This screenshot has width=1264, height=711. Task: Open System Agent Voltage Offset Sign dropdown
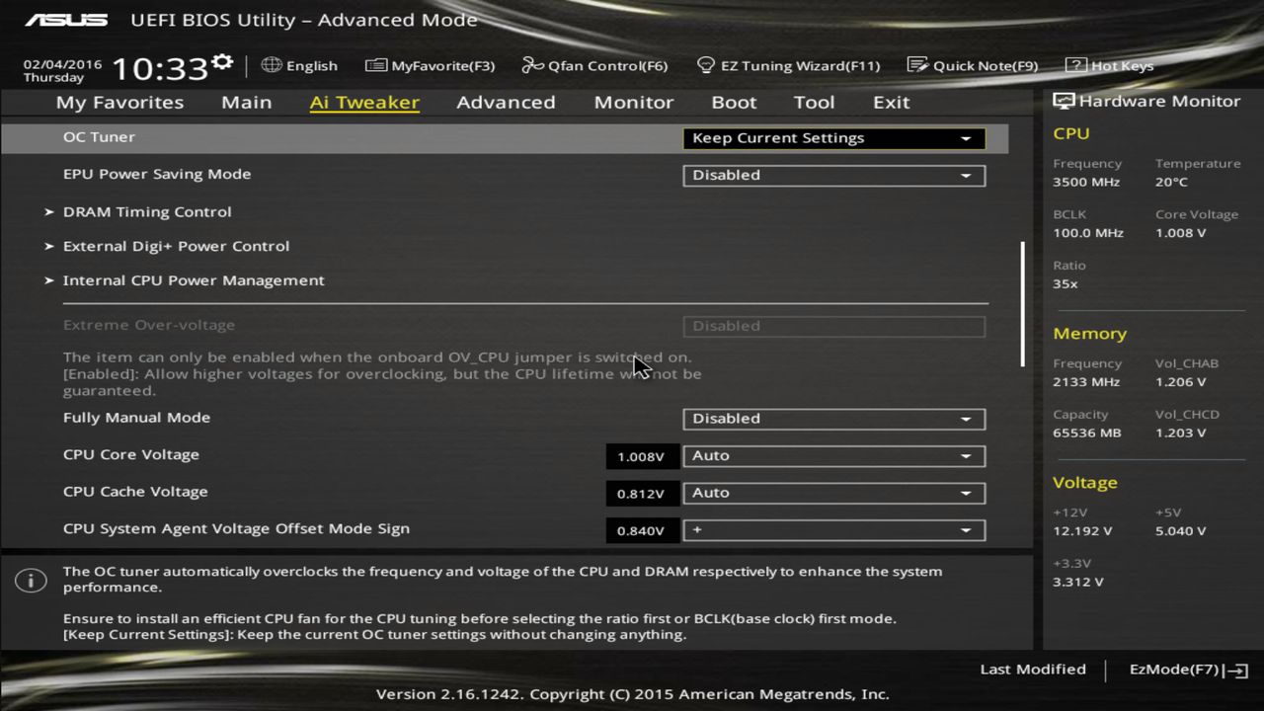click(833, 530)
